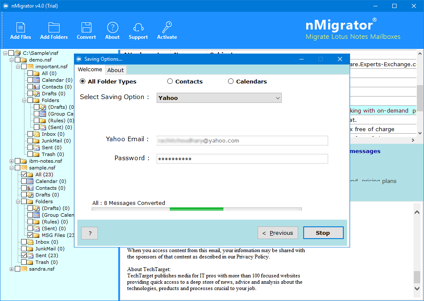424x301 pixels.
Task: Click the ibm-notes.nsf folder icon
Action: click(x=24, y=161)
